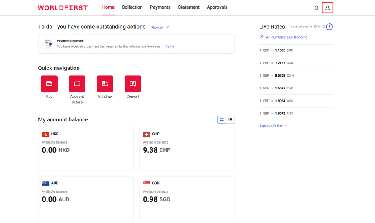The image size is (375, 223).
Task: Switch balances to list view
Action: (x=230, y=120)
